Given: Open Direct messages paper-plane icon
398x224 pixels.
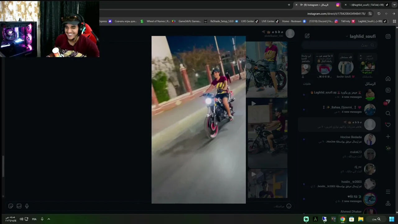Looking at the screenshot, I should (388, 102).
